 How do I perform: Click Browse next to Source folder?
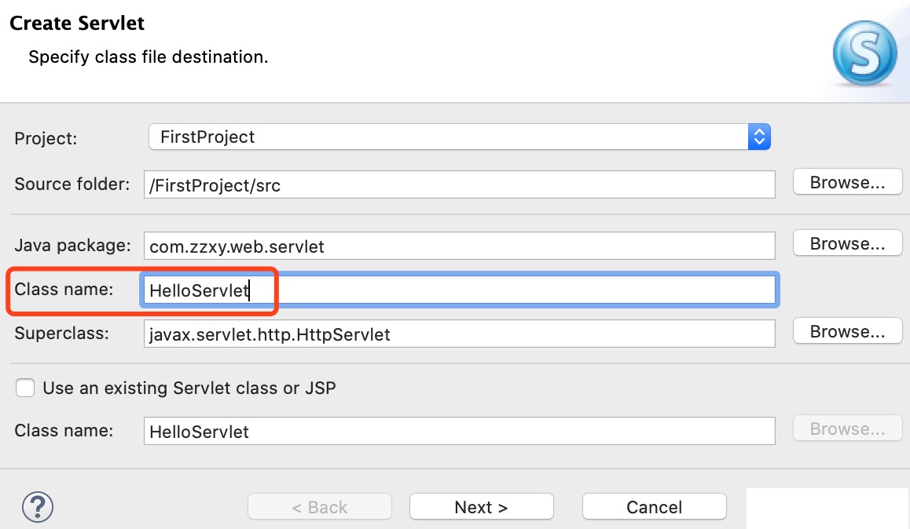pyautogui.click(x=847, y=182)
